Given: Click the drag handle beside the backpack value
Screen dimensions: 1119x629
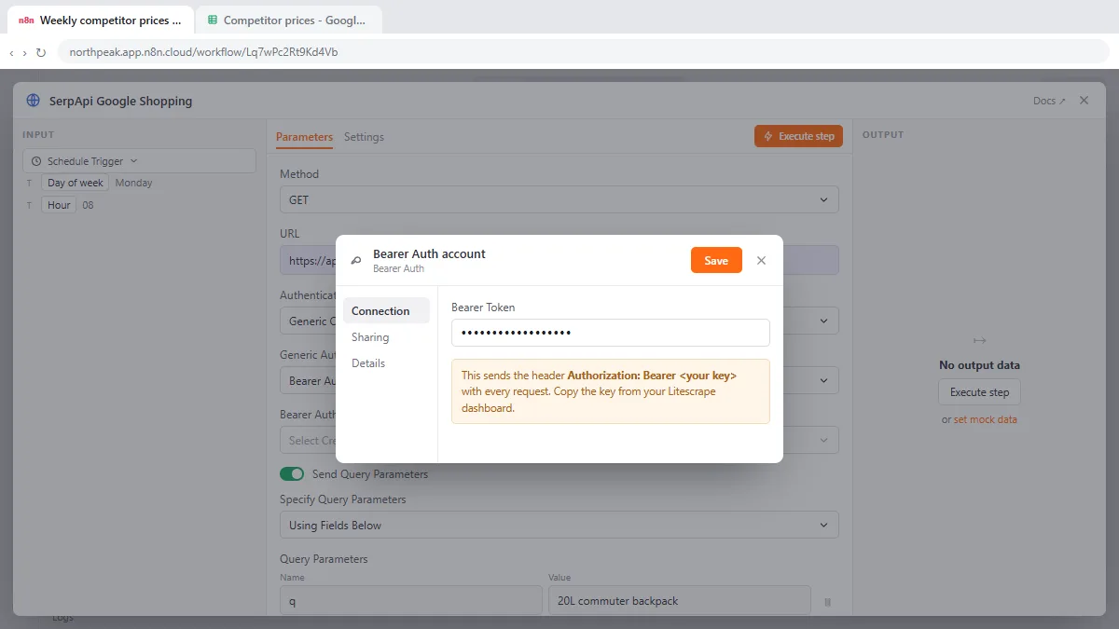Looking at the screenshot, I should pyautogui.click(x=827, y=602).
